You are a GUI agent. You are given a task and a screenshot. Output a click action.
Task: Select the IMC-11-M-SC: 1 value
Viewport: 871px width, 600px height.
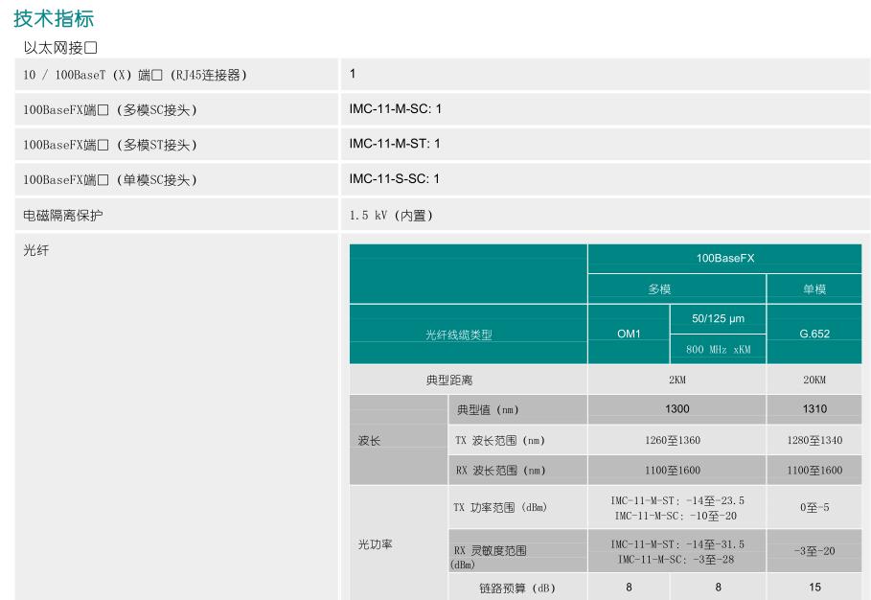pyautogui.click(x=395, y=109)
